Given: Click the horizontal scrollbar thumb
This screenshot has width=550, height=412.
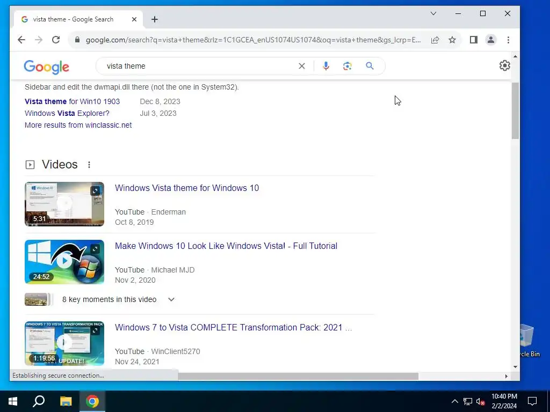Looking at the screenshot, I should tap(298, 376).
